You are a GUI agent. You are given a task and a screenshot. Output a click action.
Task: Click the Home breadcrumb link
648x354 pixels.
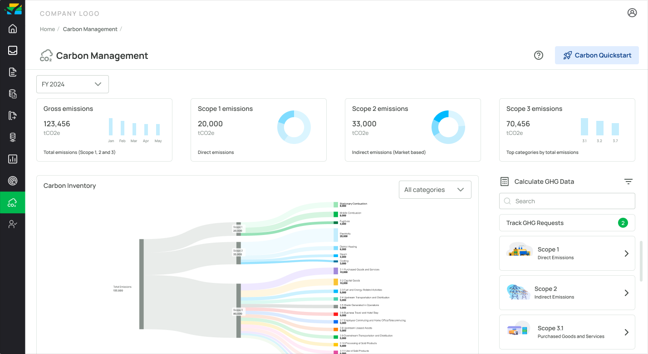[47, 29]
